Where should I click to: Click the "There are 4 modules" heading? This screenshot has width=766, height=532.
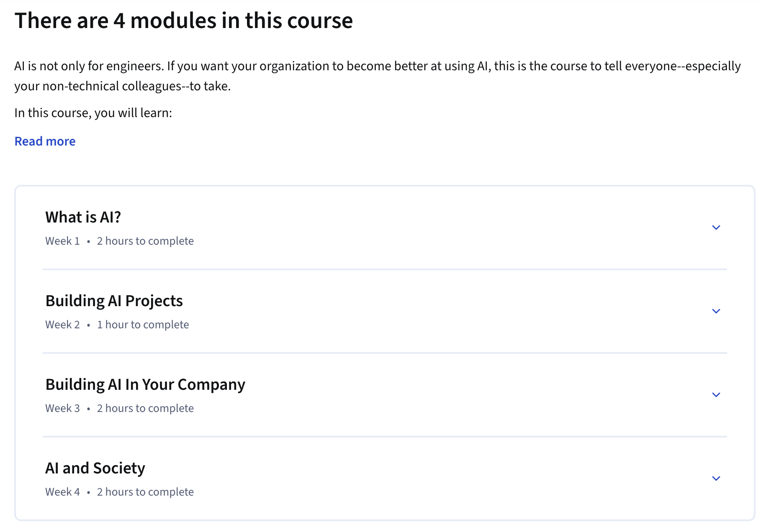(184, 20)
